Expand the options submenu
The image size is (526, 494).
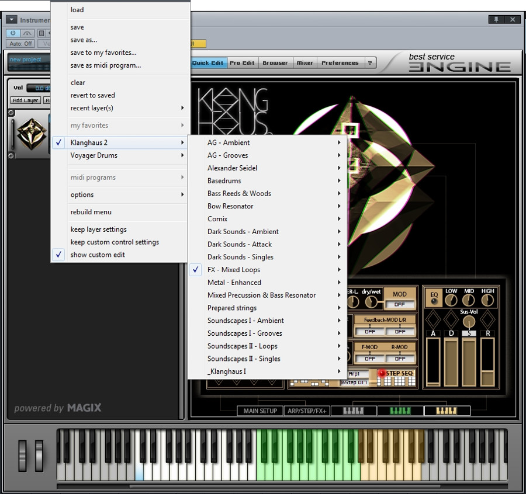click(119, 194)
